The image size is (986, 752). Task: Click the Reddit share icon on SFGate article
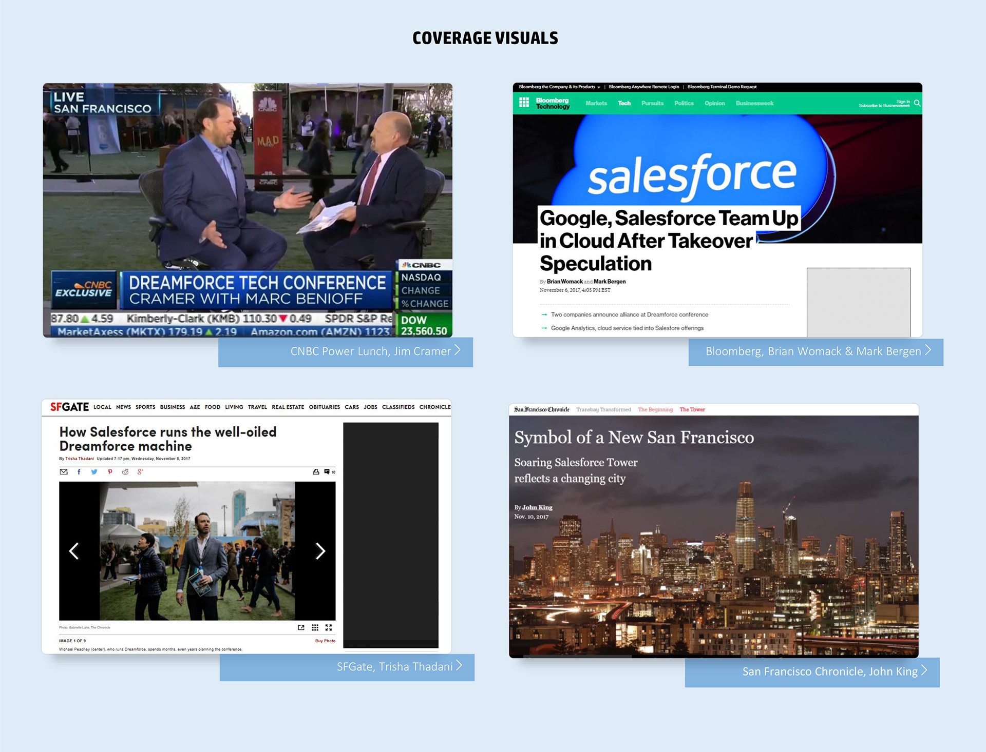point(125,472)
